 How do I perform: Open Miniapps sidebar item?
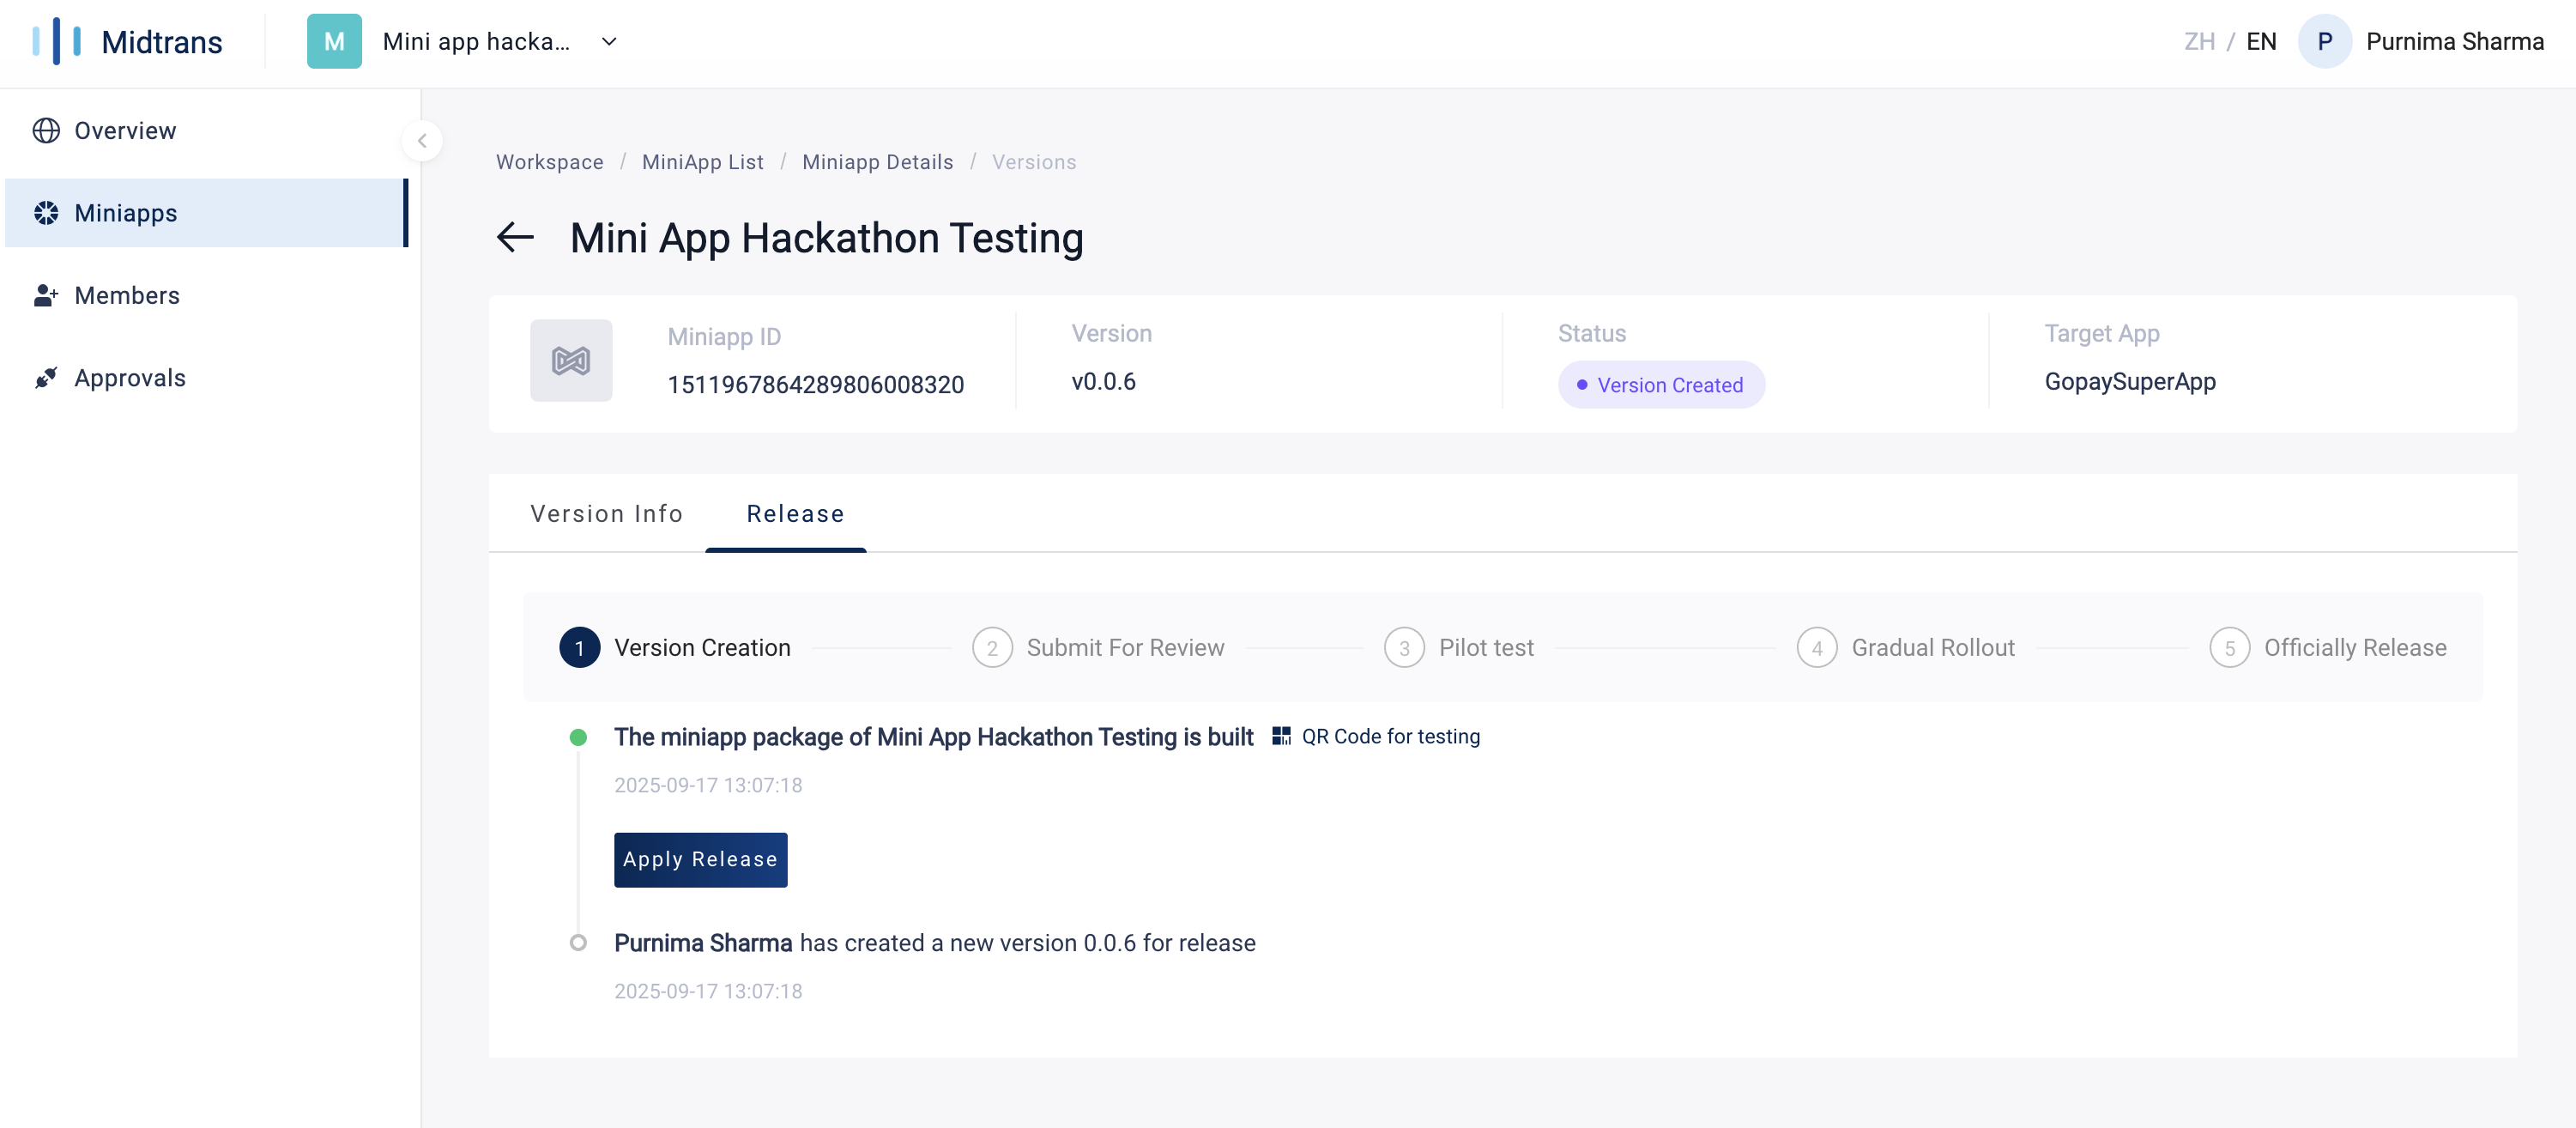click(x=206, y=213)
